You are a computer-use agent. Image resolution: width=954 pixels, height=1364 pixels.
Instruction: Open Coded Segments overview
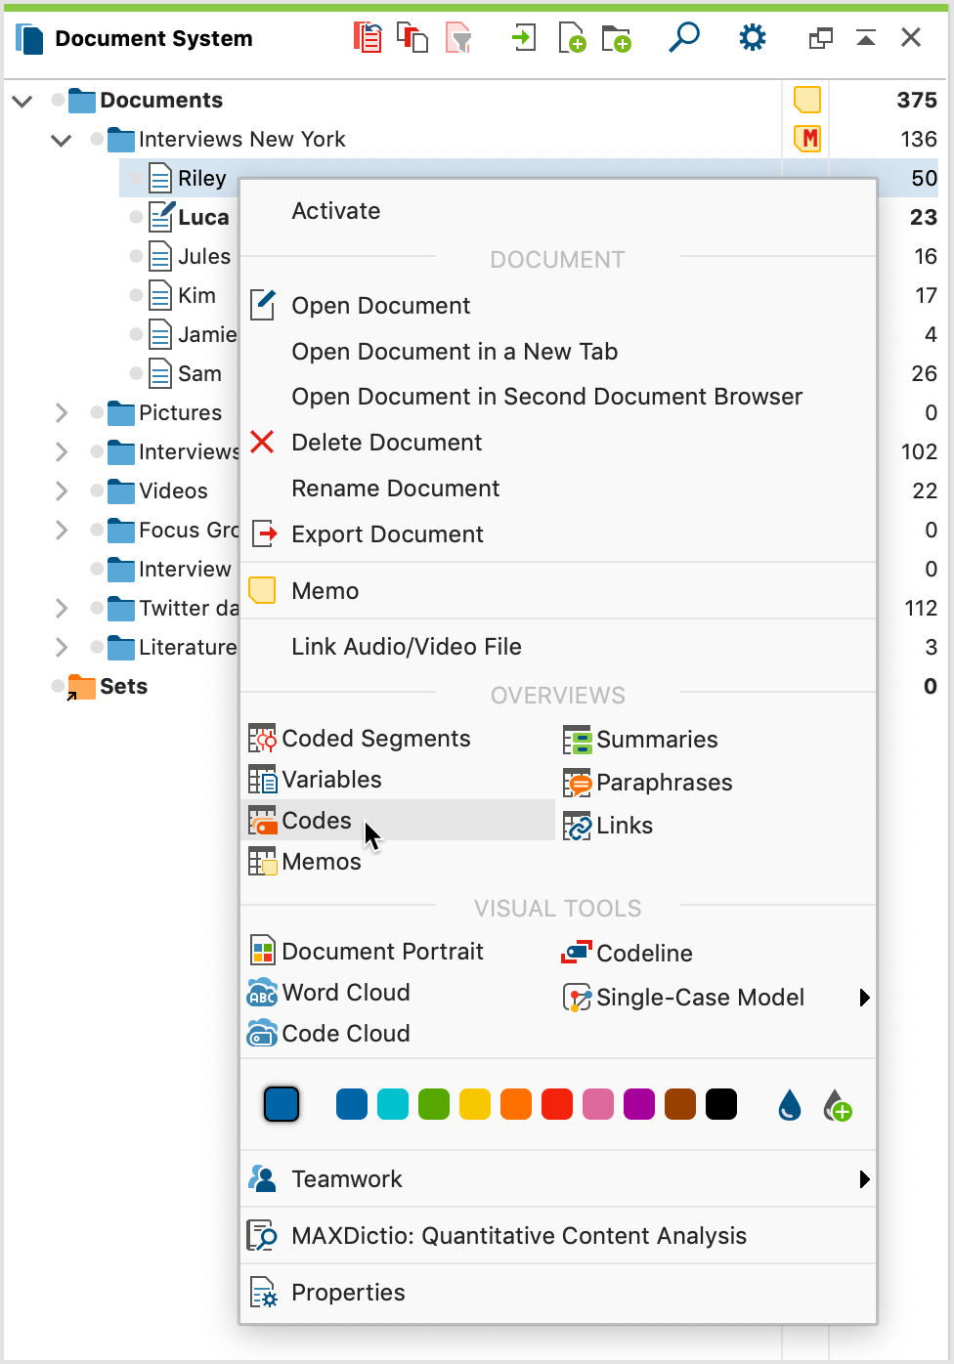(360, 739)
